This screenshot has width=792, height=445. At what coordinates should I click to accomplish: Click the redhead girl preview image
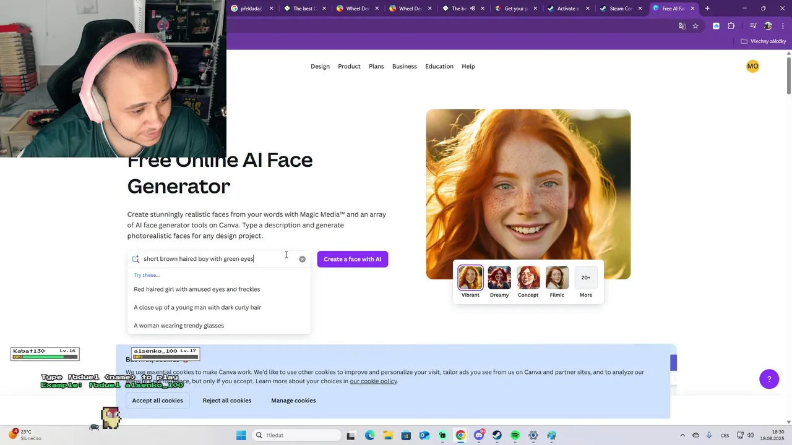528,194
